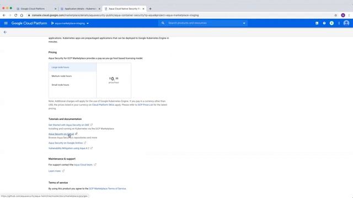Open the Google Cloud navigation hamburger menu
The width and height of the screenshot is (353, 198).
pos(6,23)
